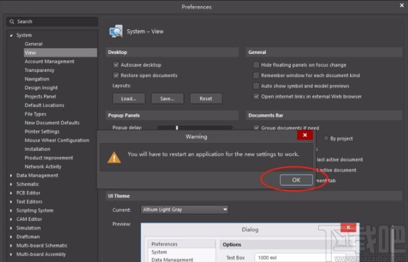Toggle Open internet links in external browser

coord(256,96)
